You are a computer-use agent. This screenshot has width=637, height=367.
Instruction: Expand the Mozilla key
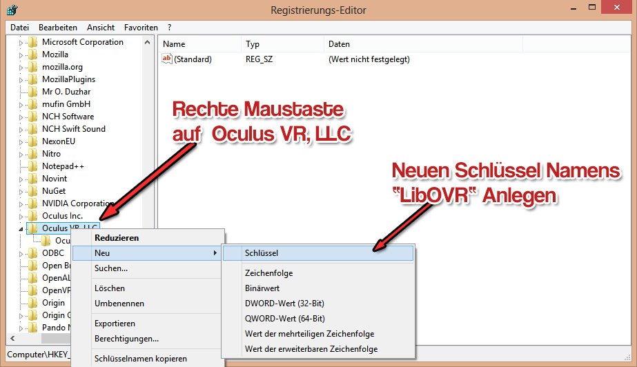click(21, 54)
